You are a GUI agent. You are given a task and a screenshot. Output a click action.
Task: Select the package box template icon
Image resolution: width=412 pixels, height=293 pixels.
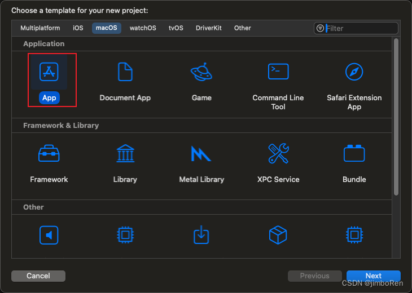tap(278, 235)
